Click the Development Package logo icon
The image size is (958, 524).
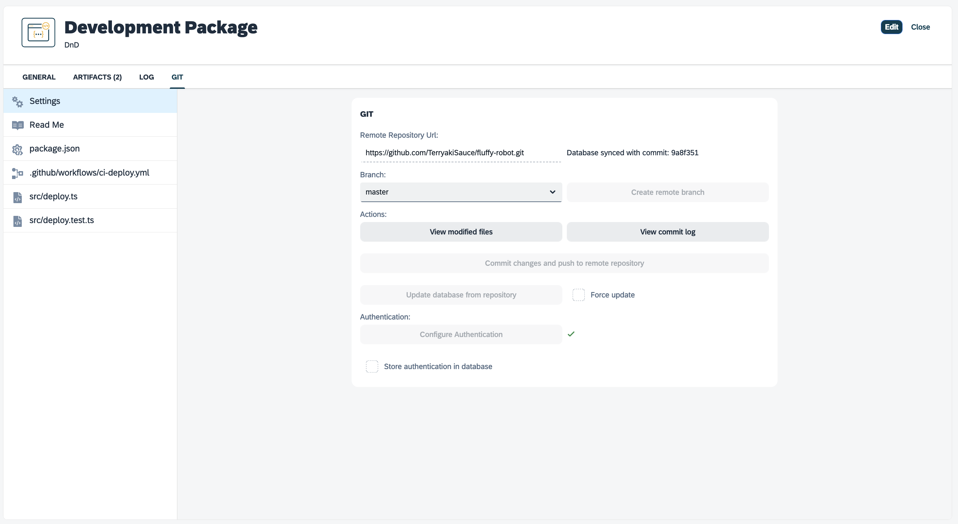coord(38,33)
